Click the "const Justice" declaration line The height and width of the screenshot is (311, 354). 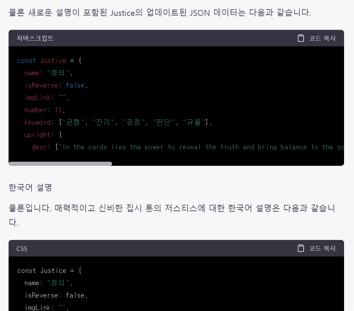[x=40, y=60]
